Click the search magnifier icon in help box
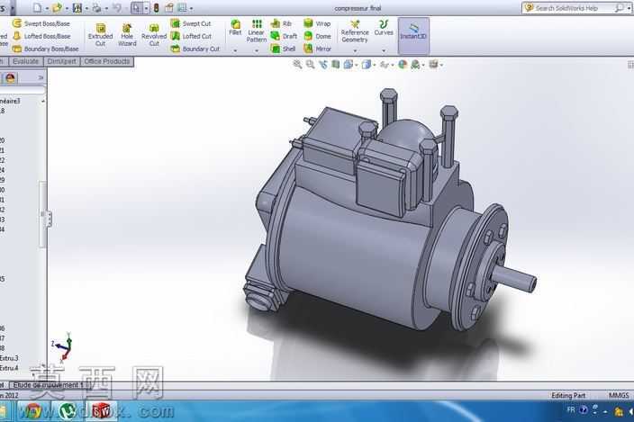This screenshot has width=634, height=422. click(x=619, y=8)
